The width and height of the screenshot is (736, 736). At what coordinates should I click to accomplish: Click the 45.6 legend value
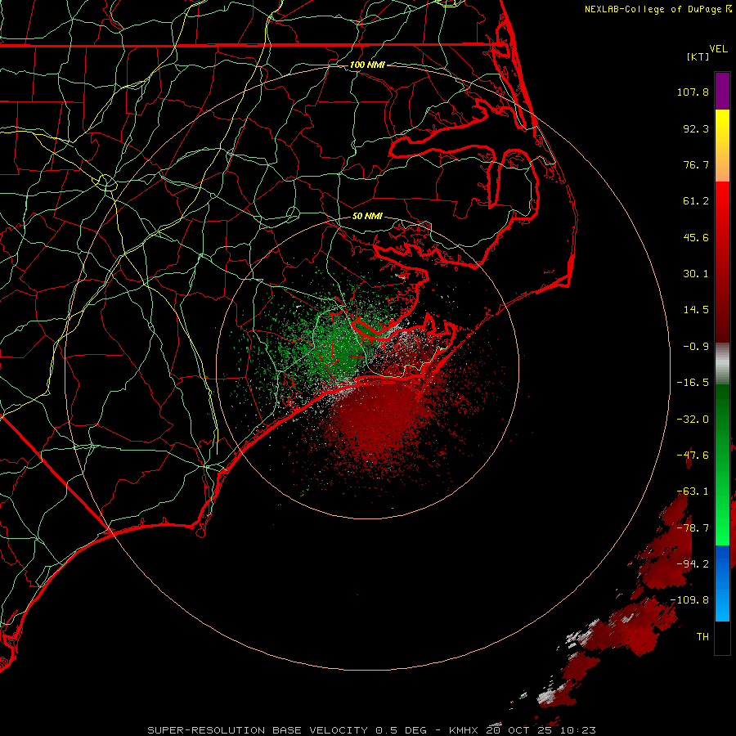coord(696,237)
